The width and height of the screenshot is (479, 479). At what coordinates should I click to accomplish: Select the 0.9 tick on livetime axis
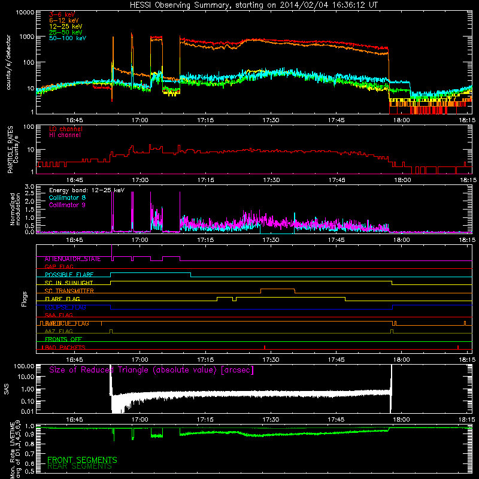29,435
